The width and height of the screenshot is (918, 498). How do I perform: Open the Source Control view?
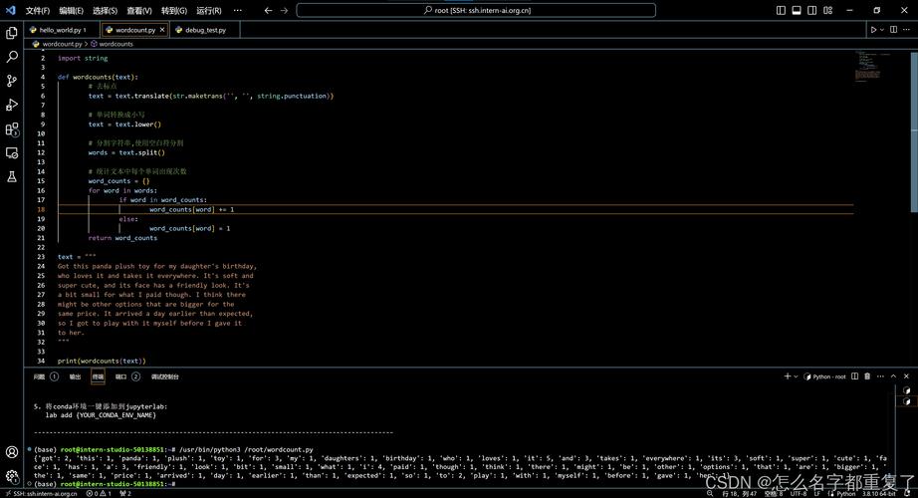12,81
